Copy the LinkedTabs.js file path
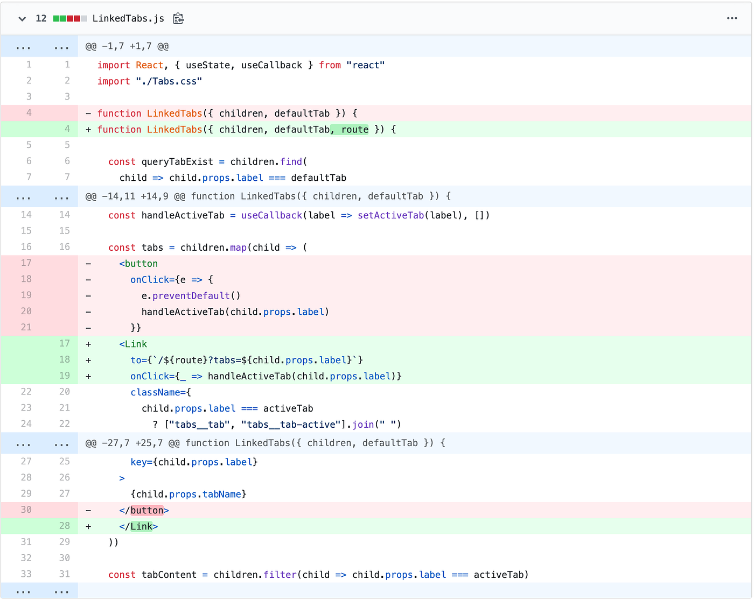 [x=178, y=18]
